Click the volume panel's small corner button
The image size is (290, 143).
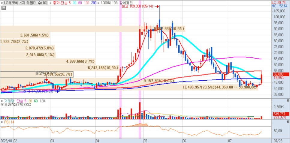[288, 100]
